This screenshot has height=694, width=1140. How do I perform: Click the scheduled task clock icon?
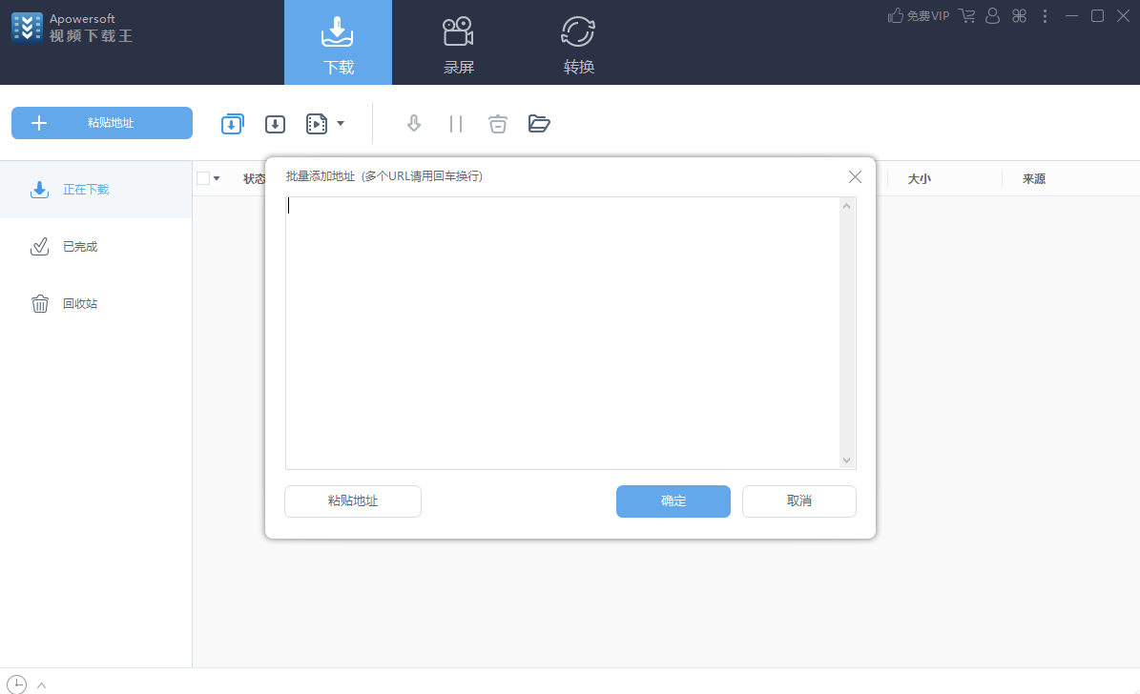pos(16,684)
